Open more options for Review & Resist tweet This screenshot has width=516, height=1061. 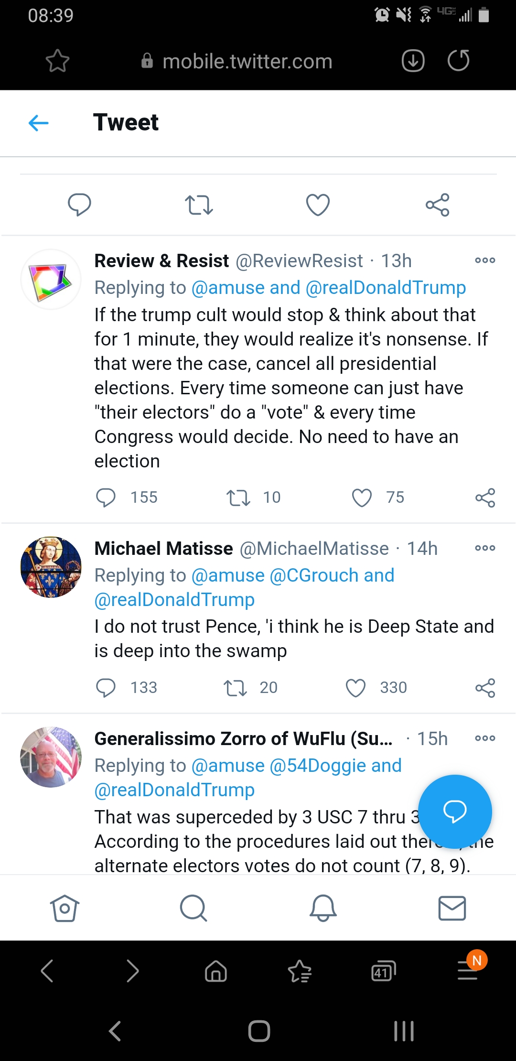[x=485, y=260]
